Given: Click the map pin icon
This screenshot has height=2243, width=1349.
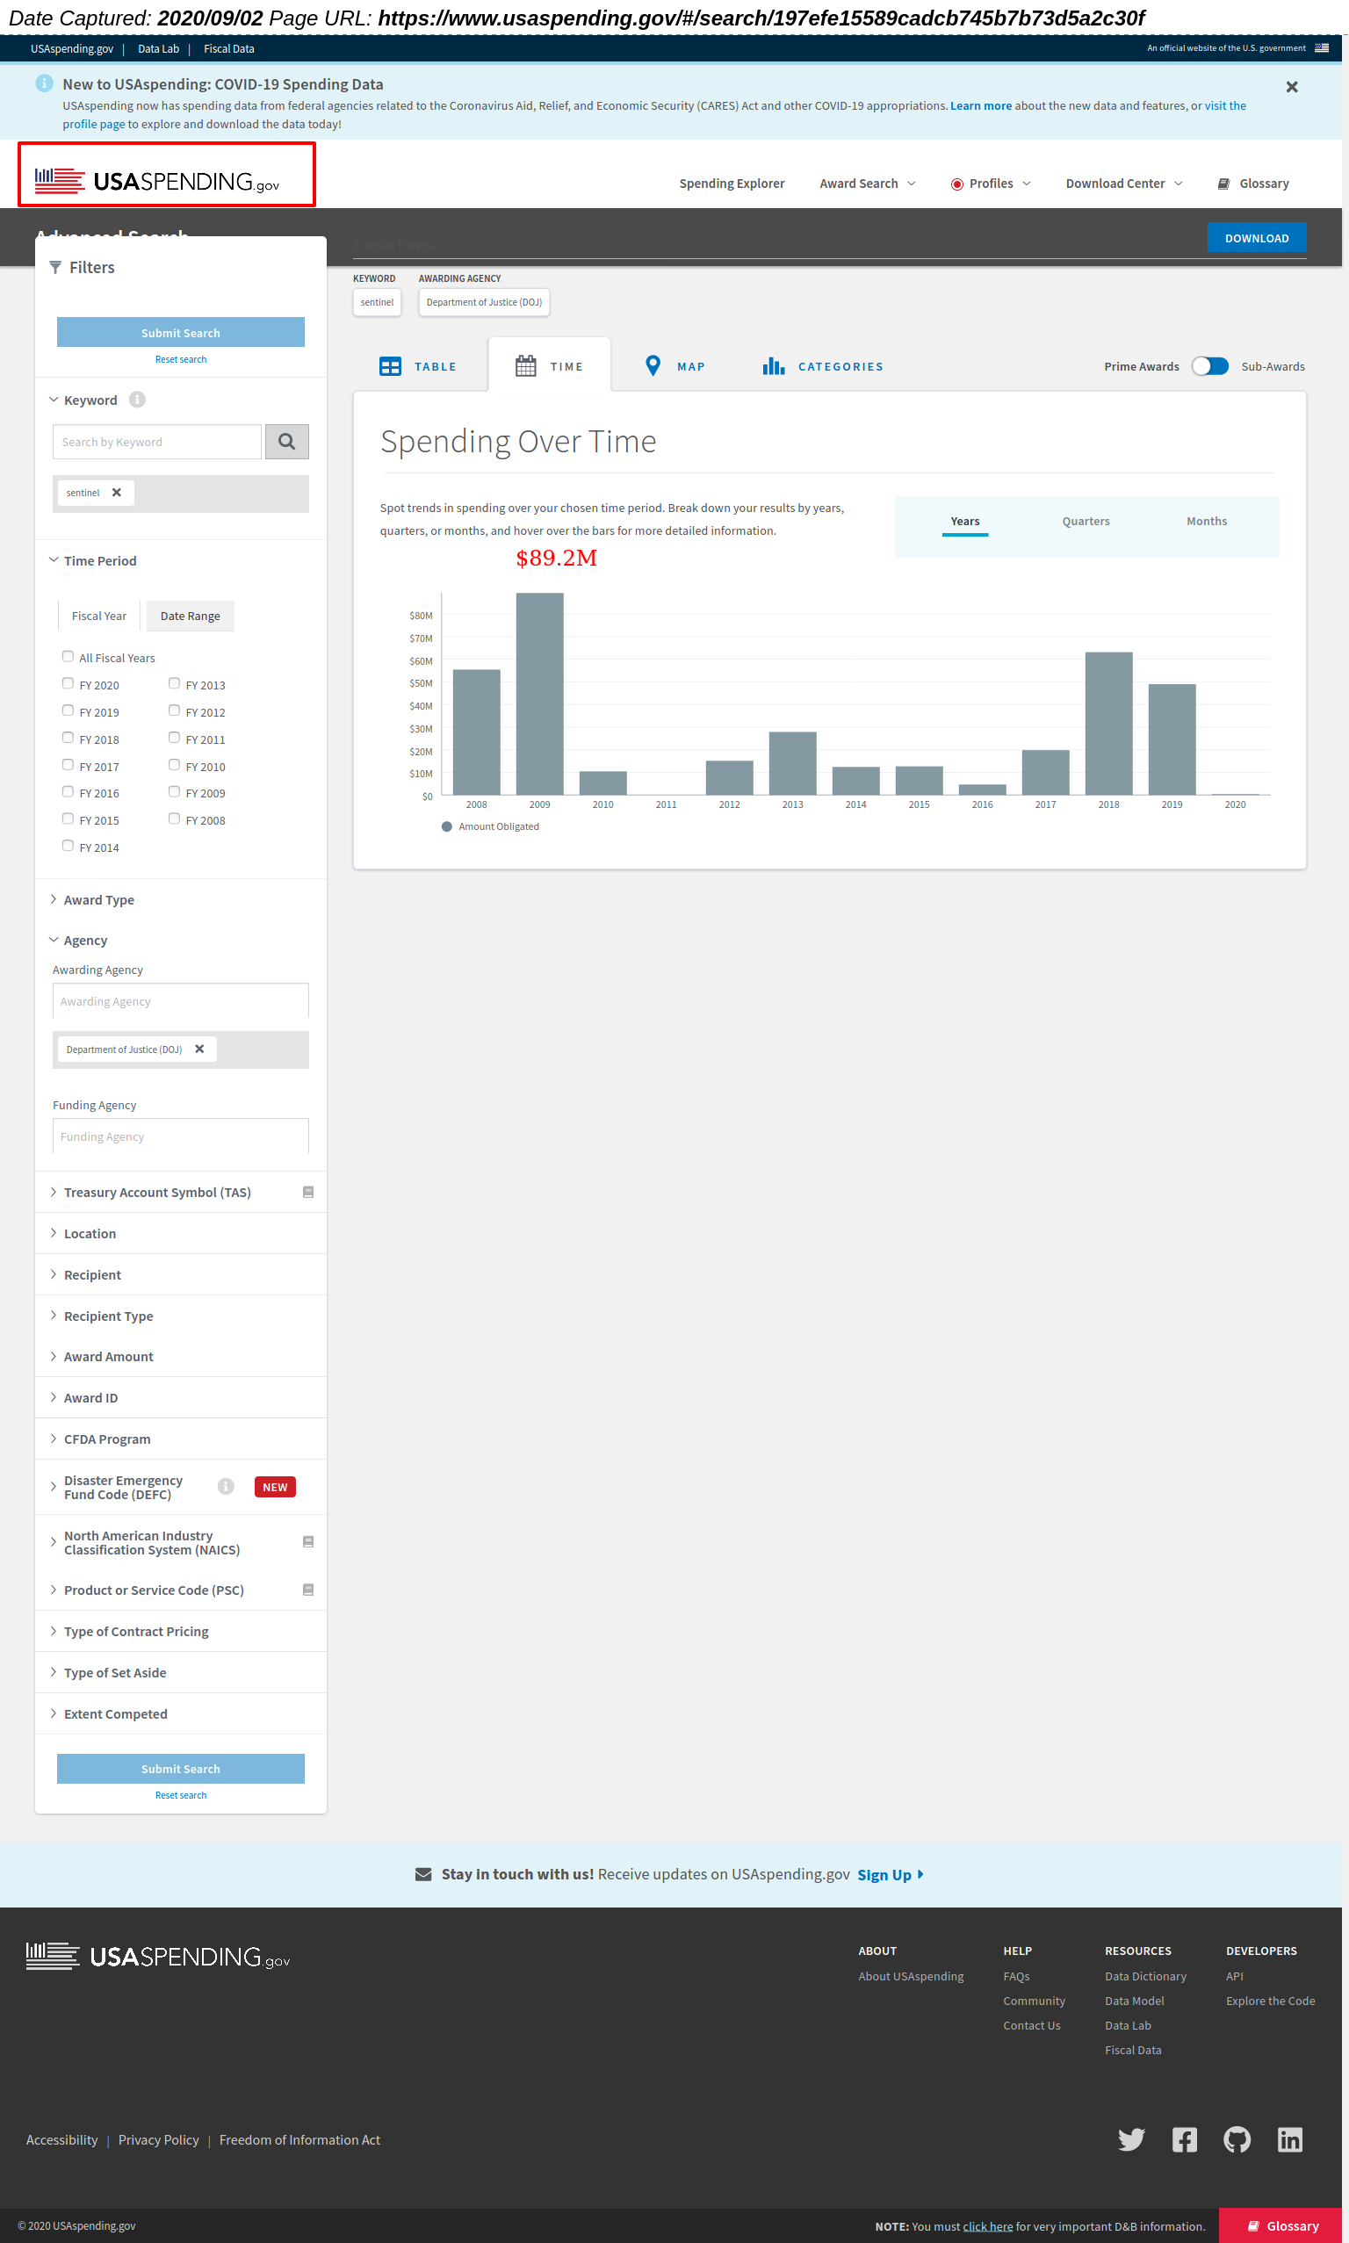Looking at the screenshot, I should [653, 365].
